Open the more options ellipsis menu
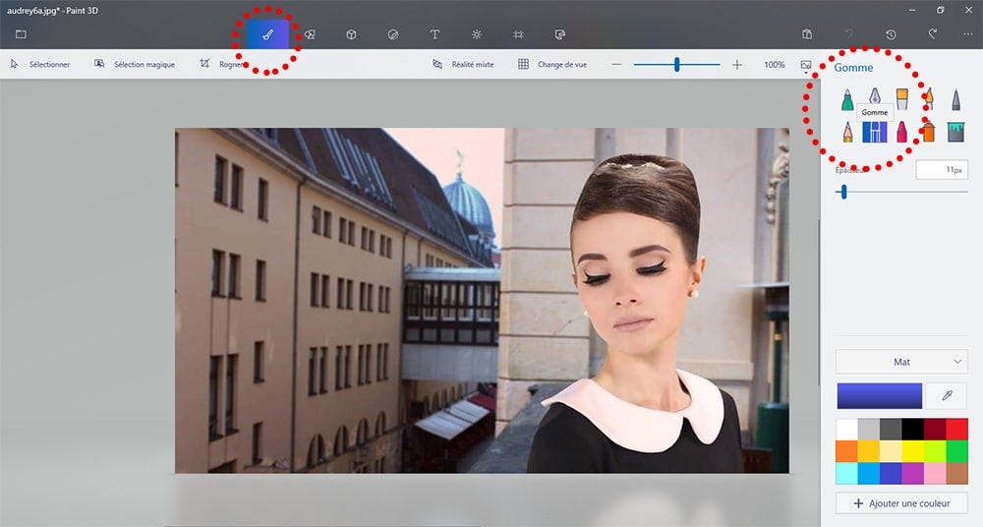983x527 pixels. point(967,34)
